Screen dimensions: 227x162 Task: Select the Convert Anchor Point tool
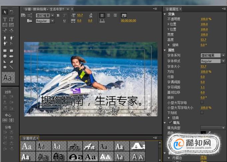[x=11, y=43]
